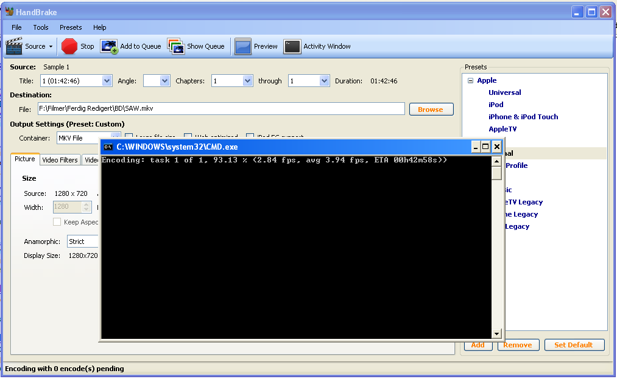Open the Title dropdown
Screen dimensions: 617x379
coord(107,81)
